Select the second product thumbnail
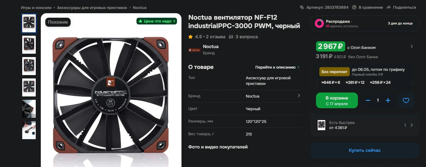This screenshot has height=167, width=426. [x=29, y=45]
